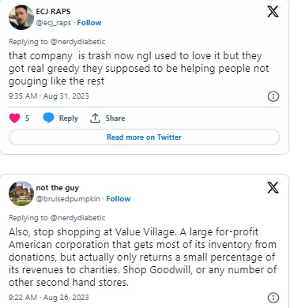The width and height of the screenshot is (290, 308).
Task: Click the blue reply speech bubble icon
Action: pyautogui.click(x=48, y=118)
